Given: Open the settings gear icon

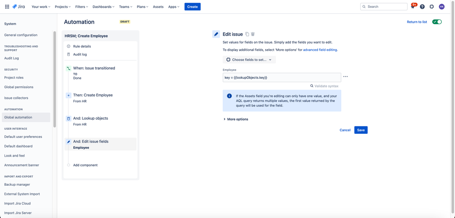Looking at the screenshot, I should click(x=432, y=7).
